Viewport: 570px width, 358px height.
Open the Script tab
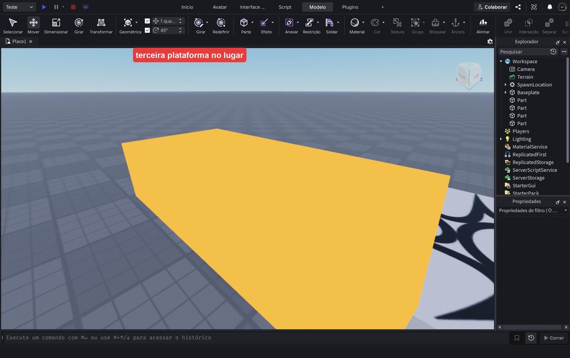coord(285,7)
